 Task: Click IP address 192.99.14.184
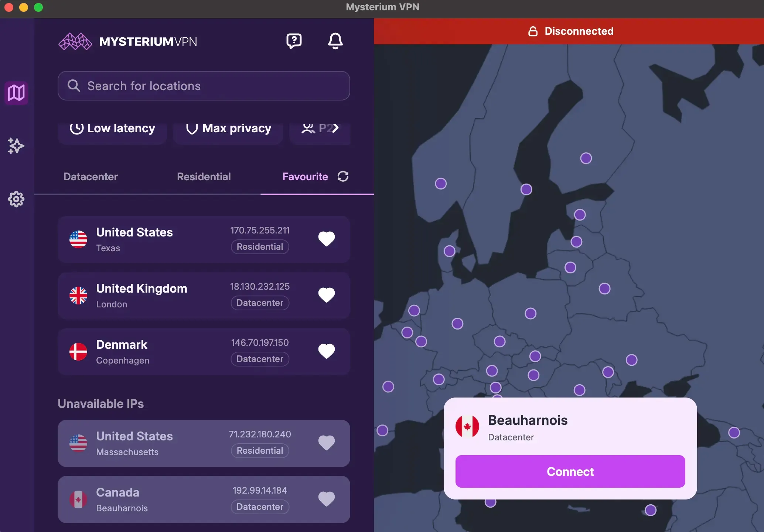[260, 490]
